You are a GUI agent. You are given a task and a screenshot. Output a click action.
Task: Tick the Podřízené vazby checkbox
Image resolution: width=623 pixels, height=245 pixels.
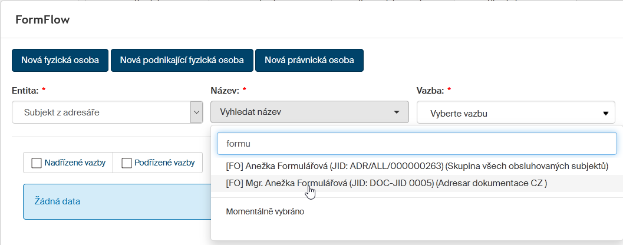pos(127,163)
